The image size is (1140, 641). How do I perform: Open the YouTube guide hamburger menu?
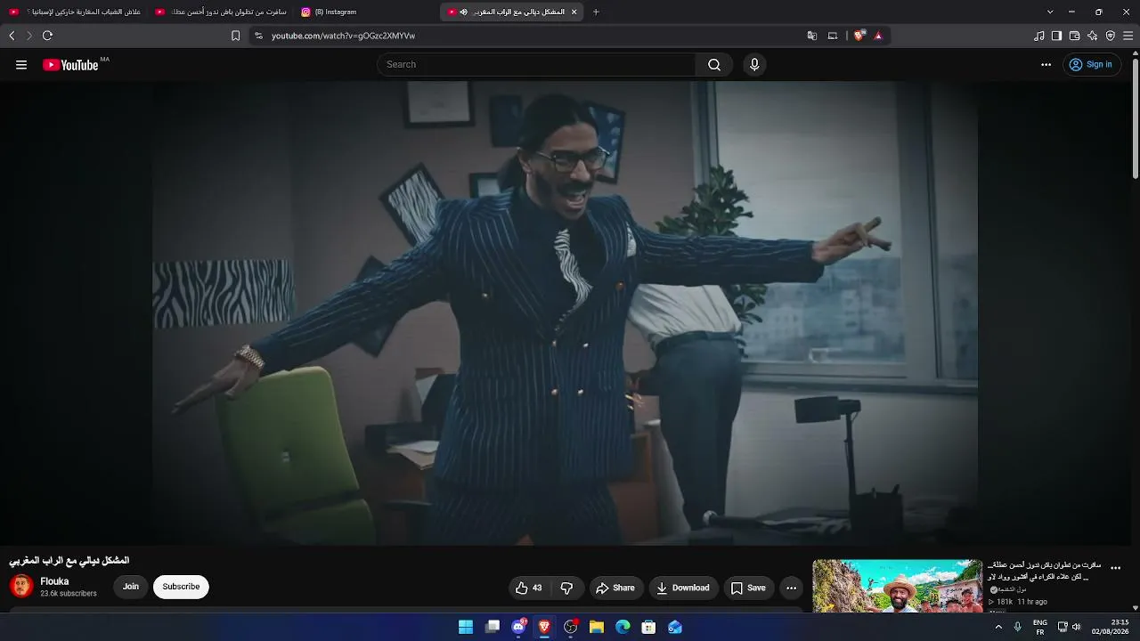(21, 65)
